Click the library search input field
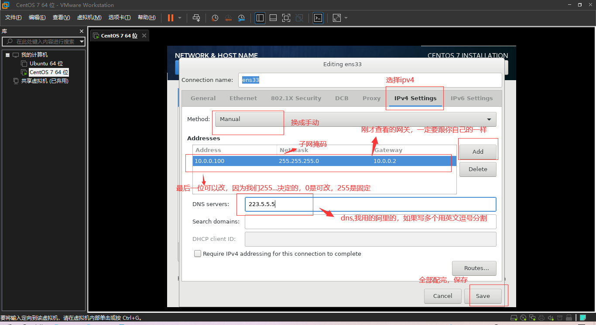The width and height of the screenshot is (596, 325). click(x=43, y=42)
